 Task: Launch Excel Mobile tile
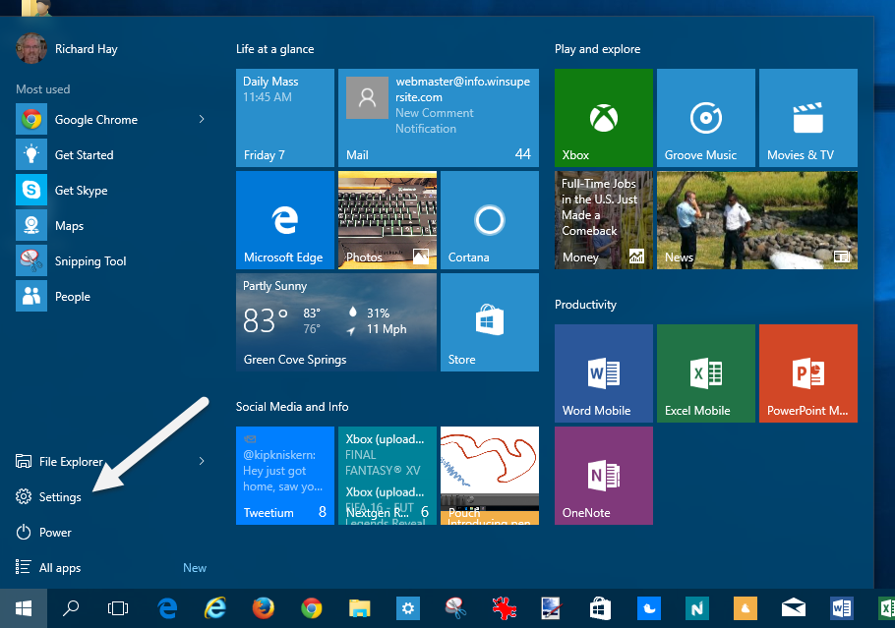tap(705, 373)
